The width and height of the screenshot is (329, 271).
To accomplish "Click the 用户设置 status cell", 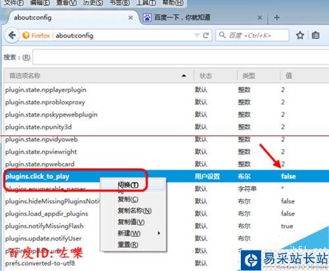I will coord(207,176).
